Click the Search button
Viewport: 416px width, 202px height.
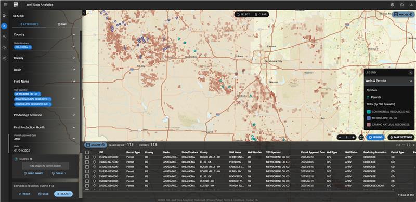click(x=63, y=194)
